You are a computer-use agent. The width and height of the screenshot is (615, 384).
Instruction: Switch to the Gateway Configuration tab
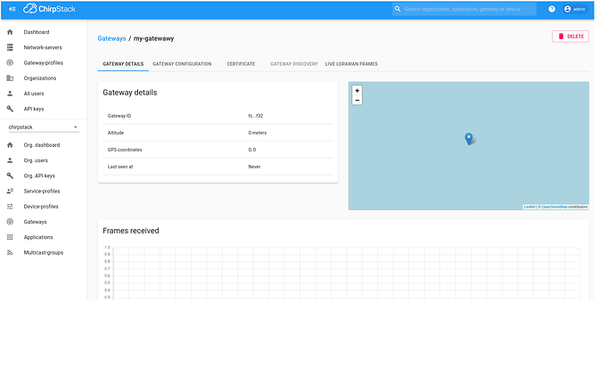coord(182,64)
